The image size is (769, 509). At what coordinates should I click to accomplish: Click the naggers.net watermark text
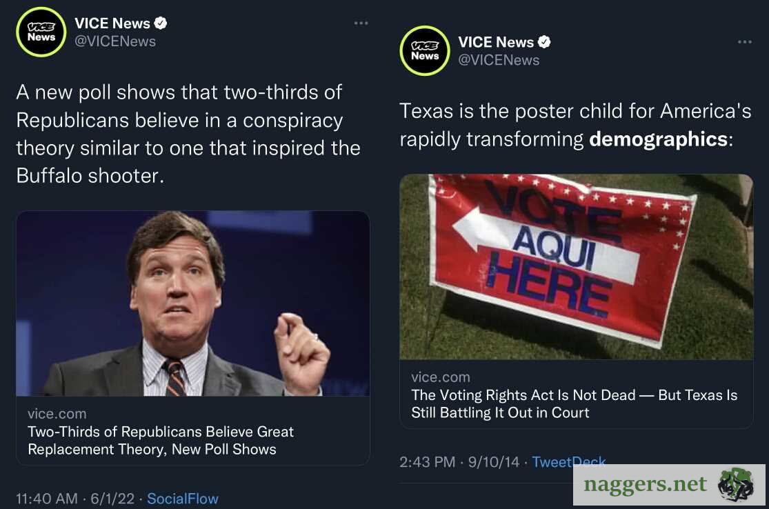point(645,485)
